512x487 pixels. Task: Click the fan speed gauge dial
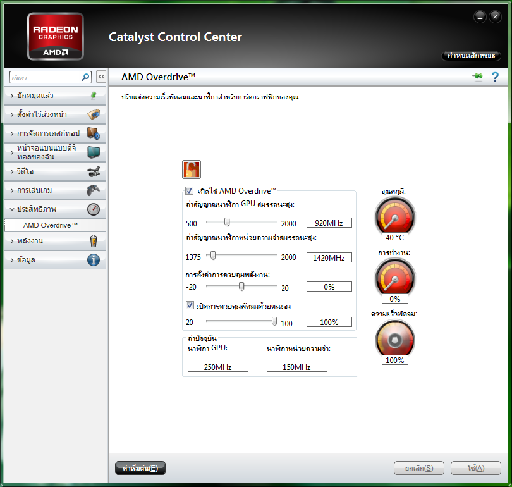[x=395, y=339]
